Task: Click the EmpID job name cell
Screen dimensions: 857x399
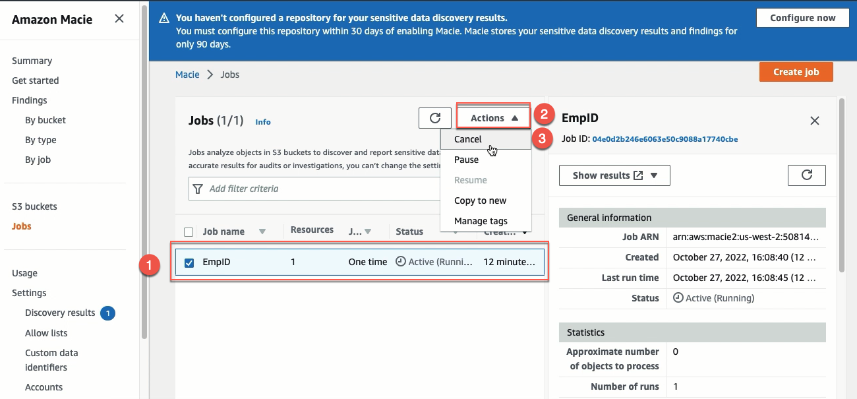Action: pyautogui.click(x=216, y=262)
